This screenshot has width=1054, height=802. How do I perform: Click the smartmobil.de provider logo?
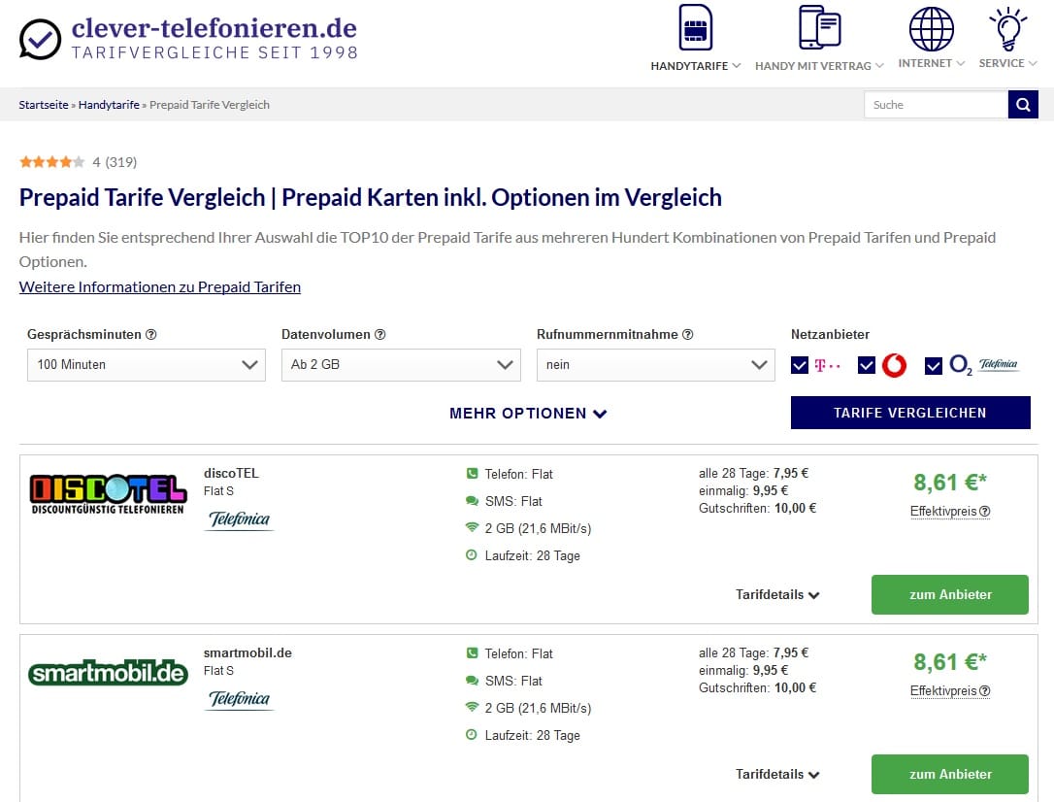tap(108, 673)
